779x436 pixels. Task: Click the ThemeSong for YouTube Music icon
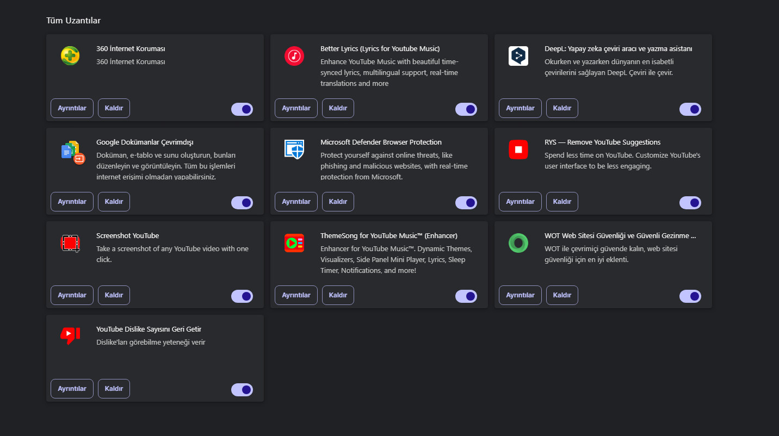pos(294,243)
